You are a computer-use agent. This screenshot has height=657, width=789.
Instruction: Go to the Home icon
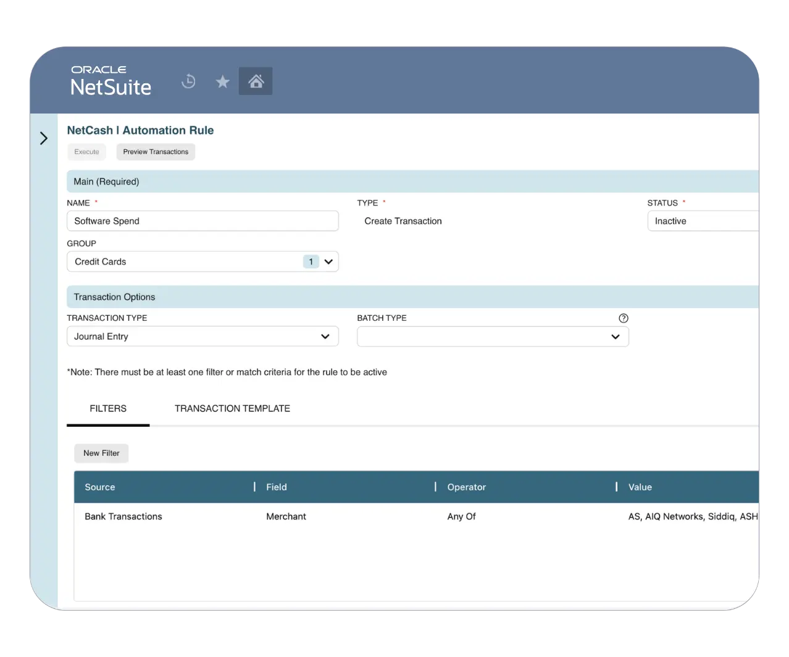pyautogui.click(x=256, y=81)
